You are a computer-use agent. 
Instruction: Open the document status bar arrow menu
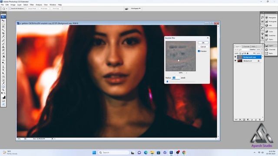point(52,139)
